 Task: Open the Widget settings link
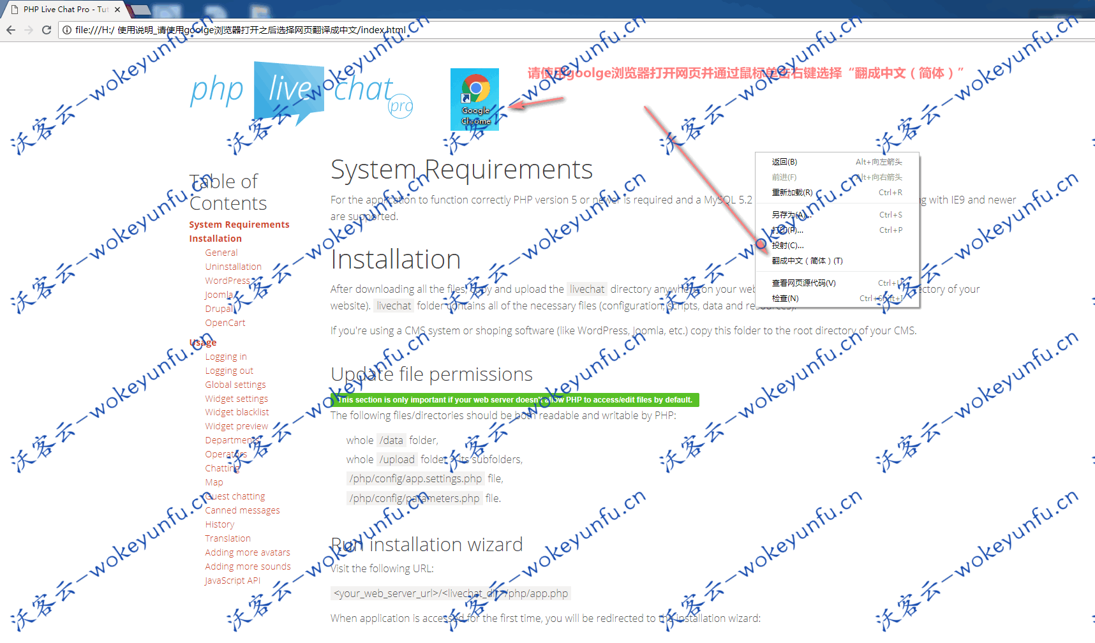click(237, 399)
